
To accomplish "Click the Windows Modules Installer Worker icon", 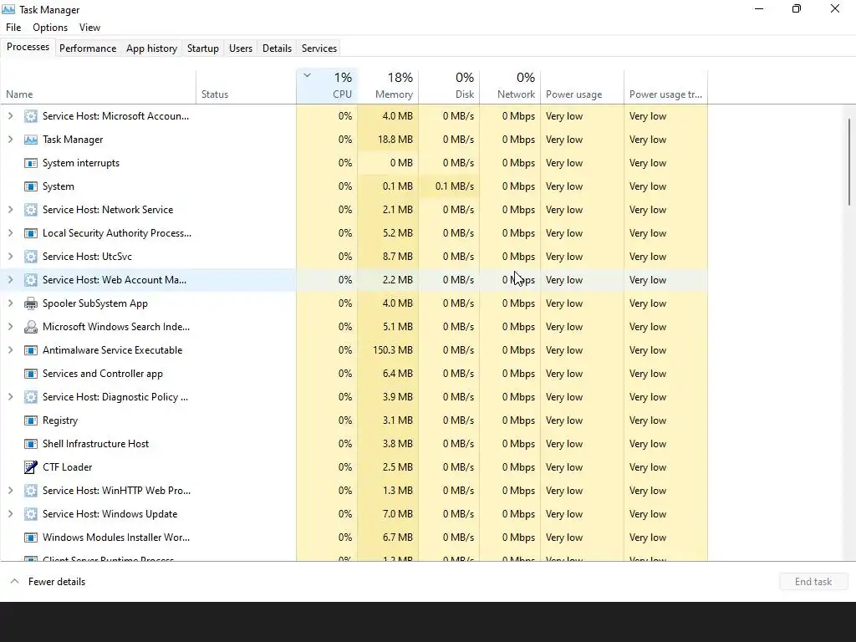I will point(31,538).
